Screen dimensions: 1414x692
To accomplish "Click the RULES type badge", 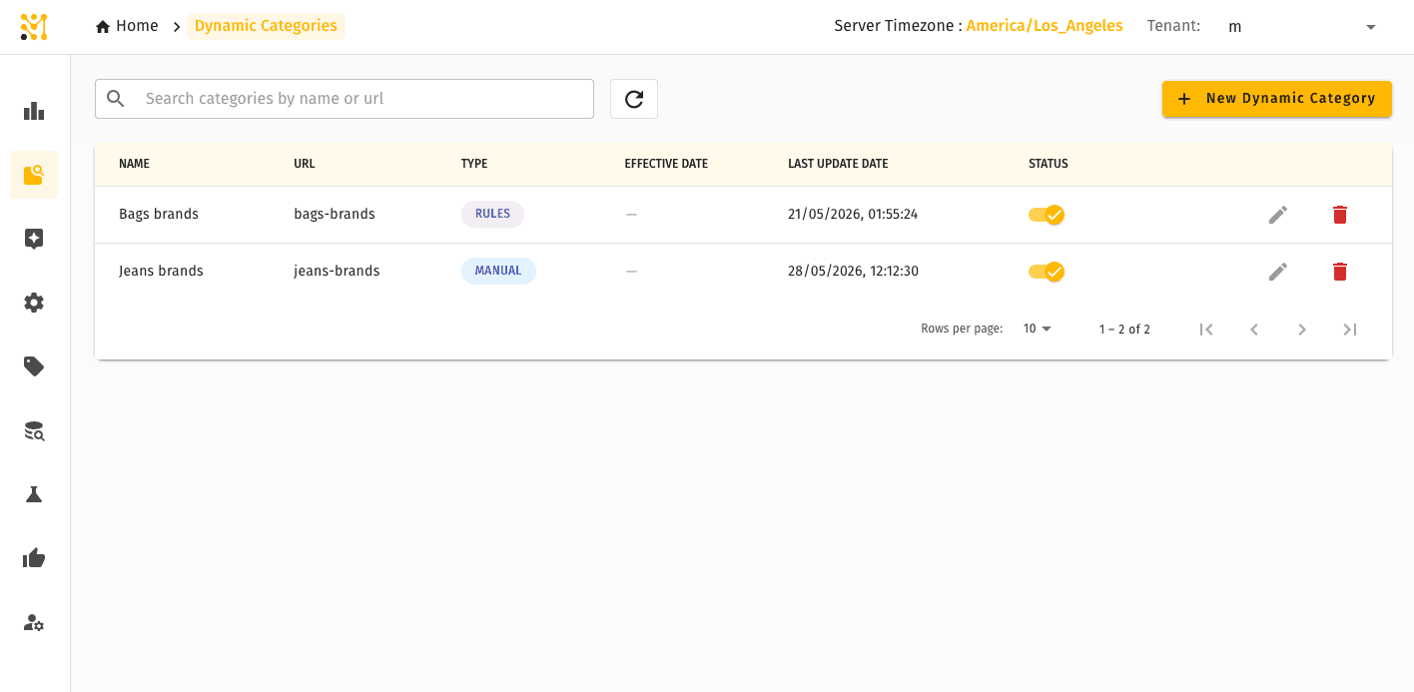I will (492, 214).
